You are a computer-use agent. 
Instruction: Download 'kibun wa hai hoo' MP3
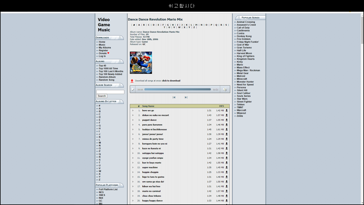227,186
